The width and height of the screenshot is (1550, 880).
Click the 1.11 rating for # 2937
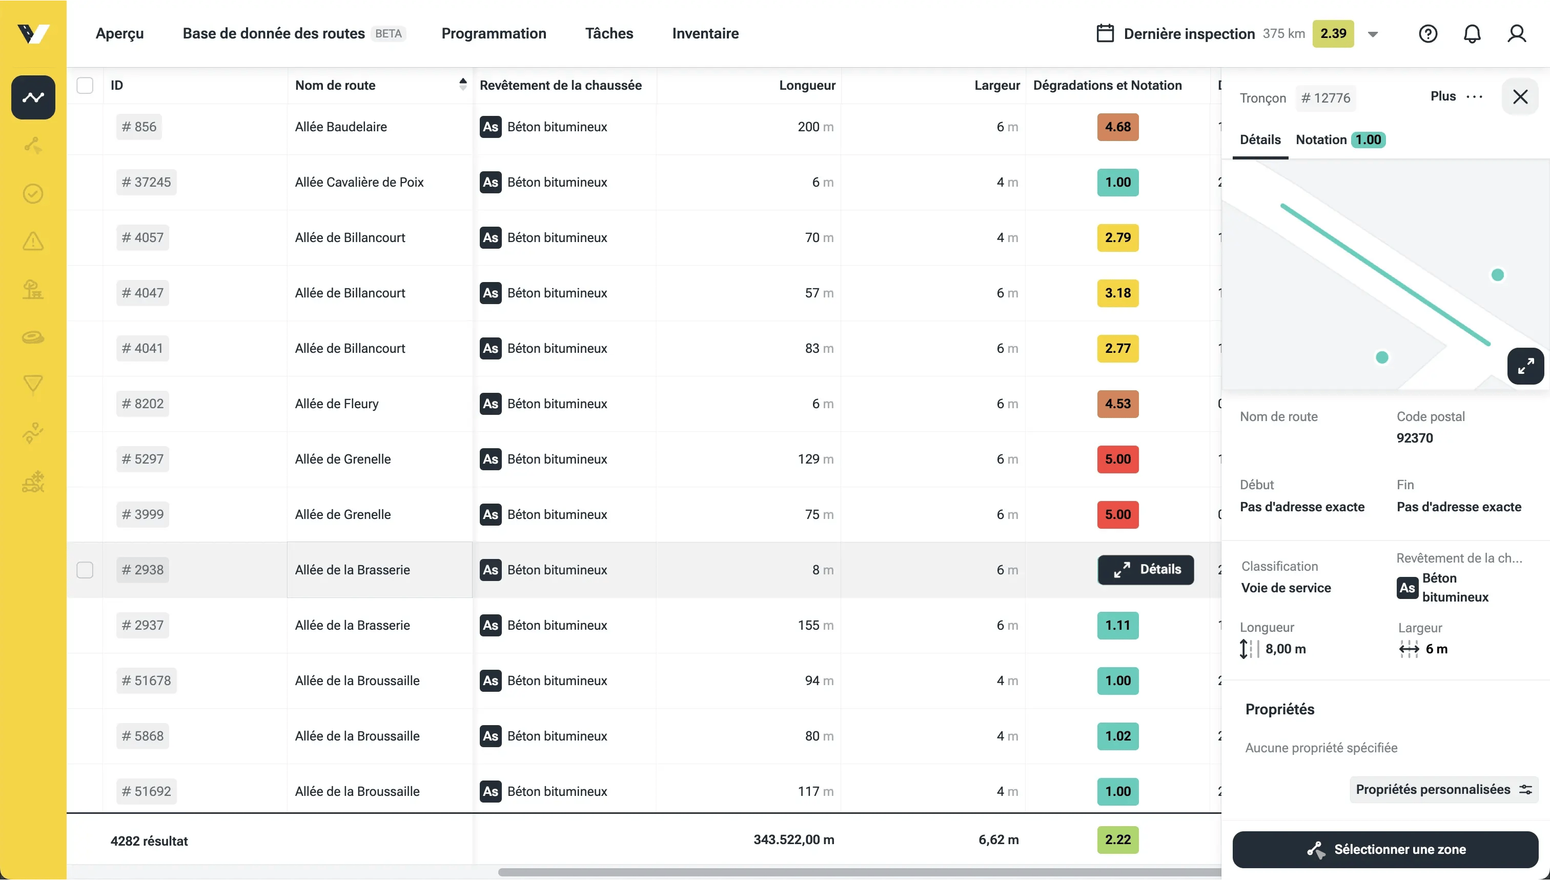[x=1117, y=626]
